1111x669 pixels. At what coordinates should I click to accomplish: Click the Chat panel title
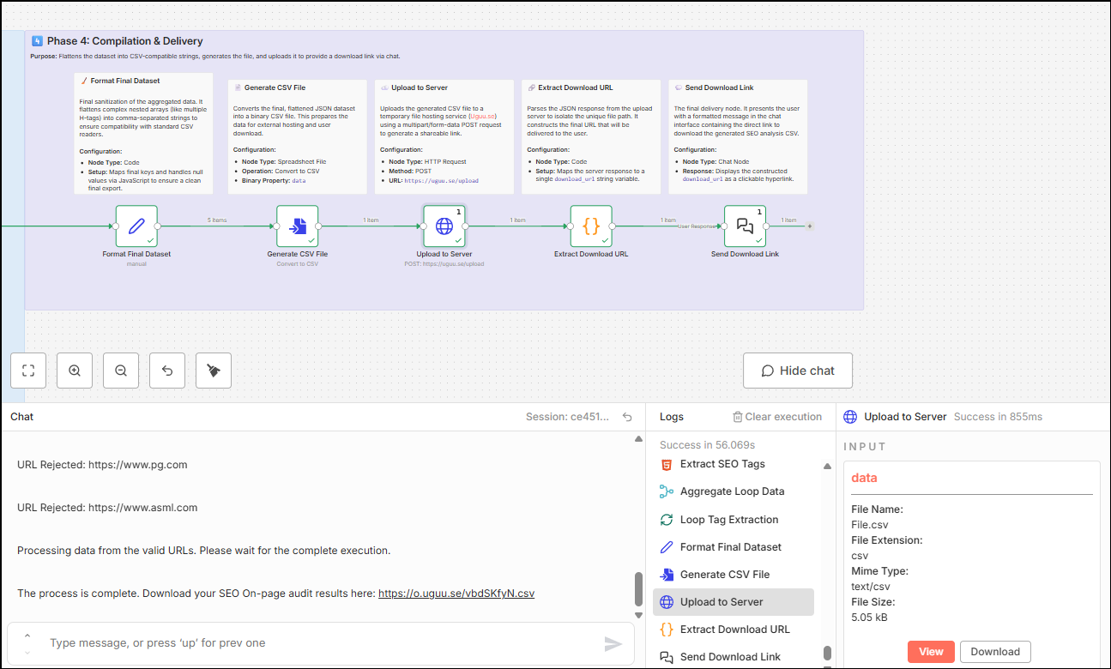[x=22, y=417]
